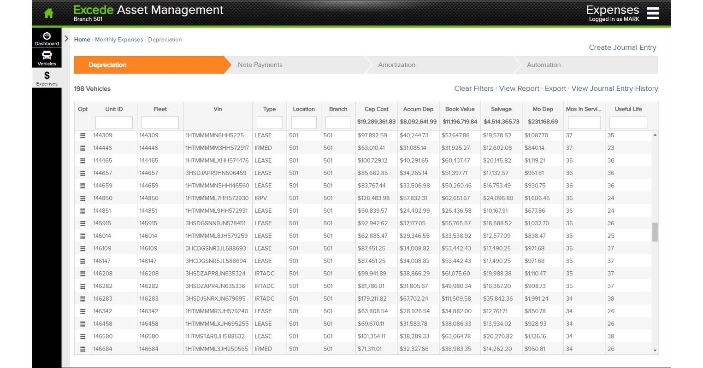Switch to the Amortization tab
Screen dimensions: 703x368
pos(397,64)
